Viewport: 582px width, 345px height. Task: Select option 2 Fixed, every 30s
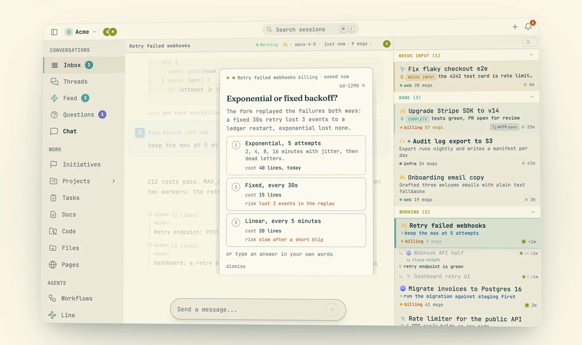pyautogui.click(x=296, y=194)
